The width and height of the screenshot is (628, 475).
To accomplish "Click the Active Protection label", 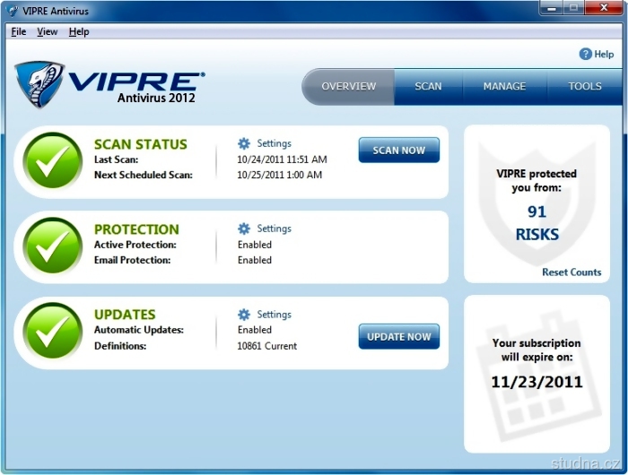I will coord(135,245).
